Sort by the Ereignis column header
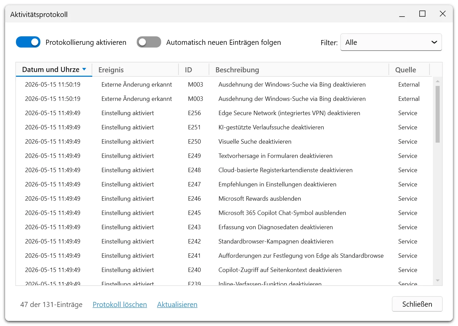 135,70
